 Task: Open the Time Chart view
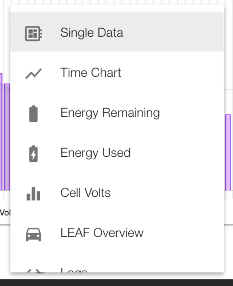tap(91, 73)
